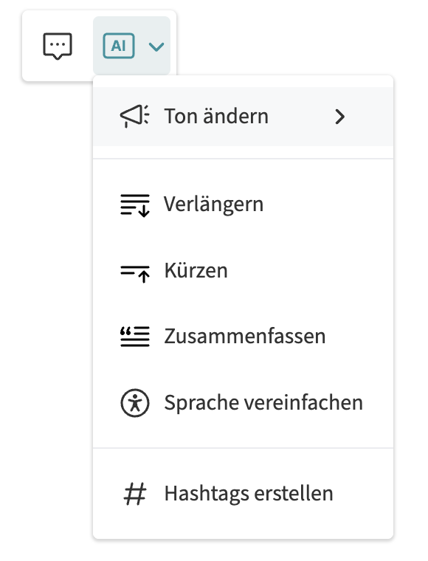Screen dimensions: 428x561
Task: Click the accessibility person-in-circle icon
Action: 135,403
